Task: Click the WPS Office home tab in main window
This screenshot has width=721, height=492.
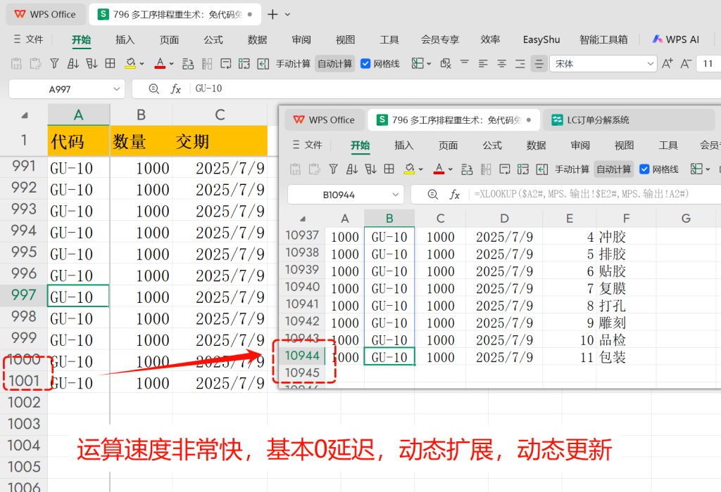Action: (46, 14)
